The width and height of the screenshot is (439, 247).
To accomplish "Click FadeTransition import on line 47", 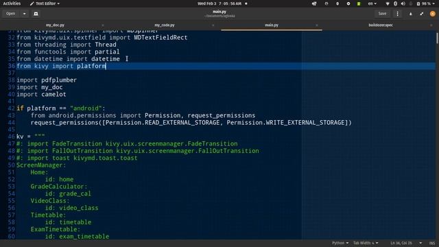I will coord(127,144).
